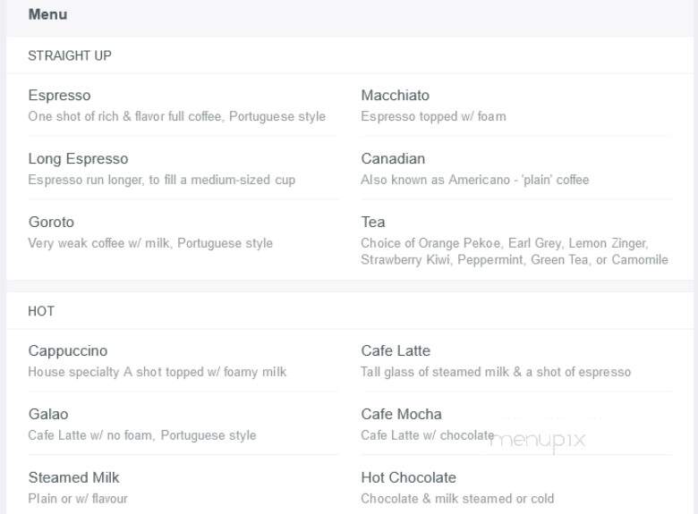Select the HOT section header
The width and height of the screenshot is (698, 514).
41,311
